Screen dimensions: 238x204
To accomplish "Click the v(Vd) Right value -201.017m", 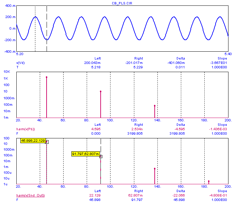I will coord(134,63).
